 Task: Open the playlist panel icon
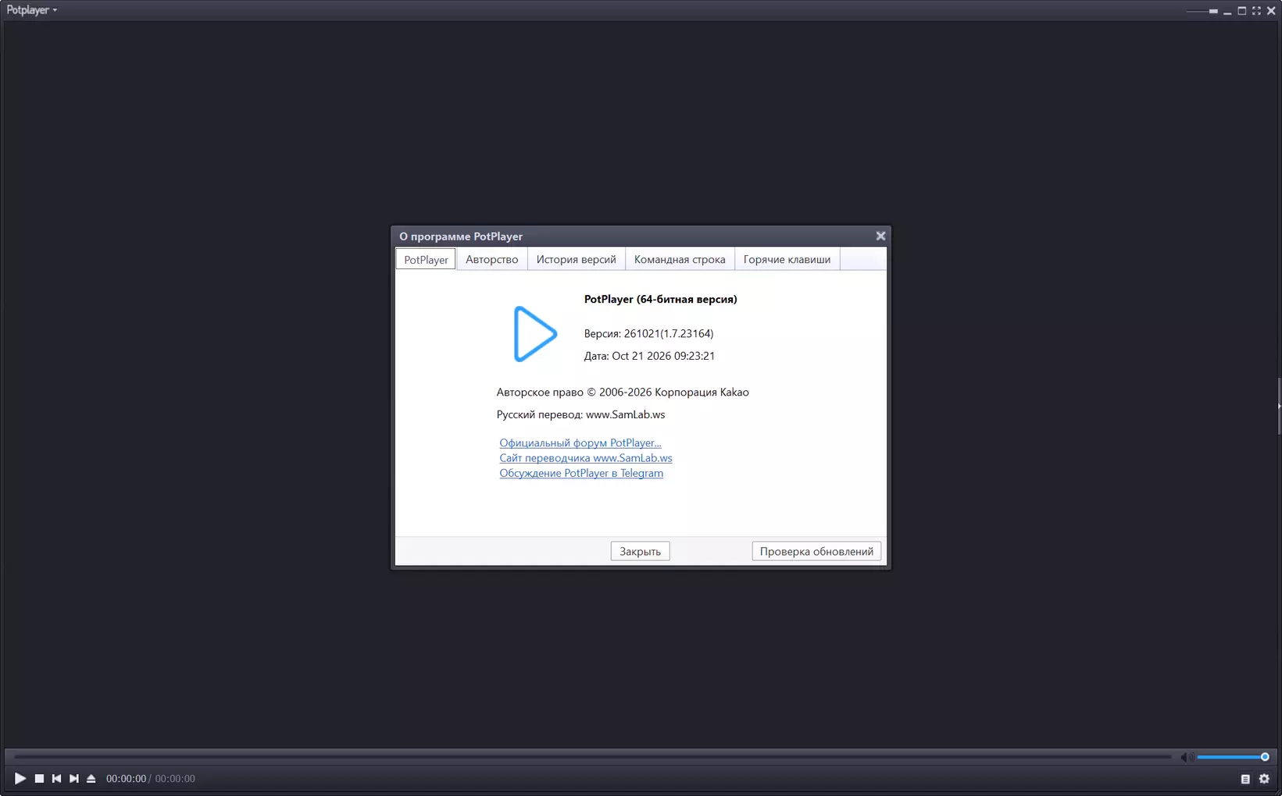tap(1245, 779)
